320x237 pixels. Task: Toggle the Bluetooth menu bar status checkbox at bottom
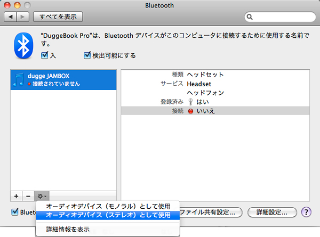coord(15,212)
